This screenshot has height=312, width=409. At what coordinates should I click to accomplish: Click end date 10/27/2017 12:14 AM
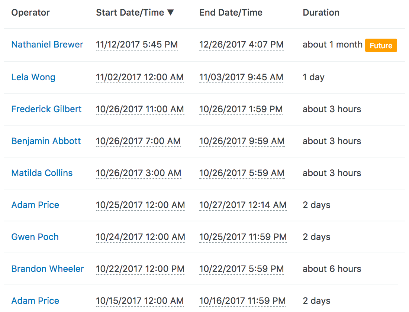pyautogui.click(x=243, y=205)
